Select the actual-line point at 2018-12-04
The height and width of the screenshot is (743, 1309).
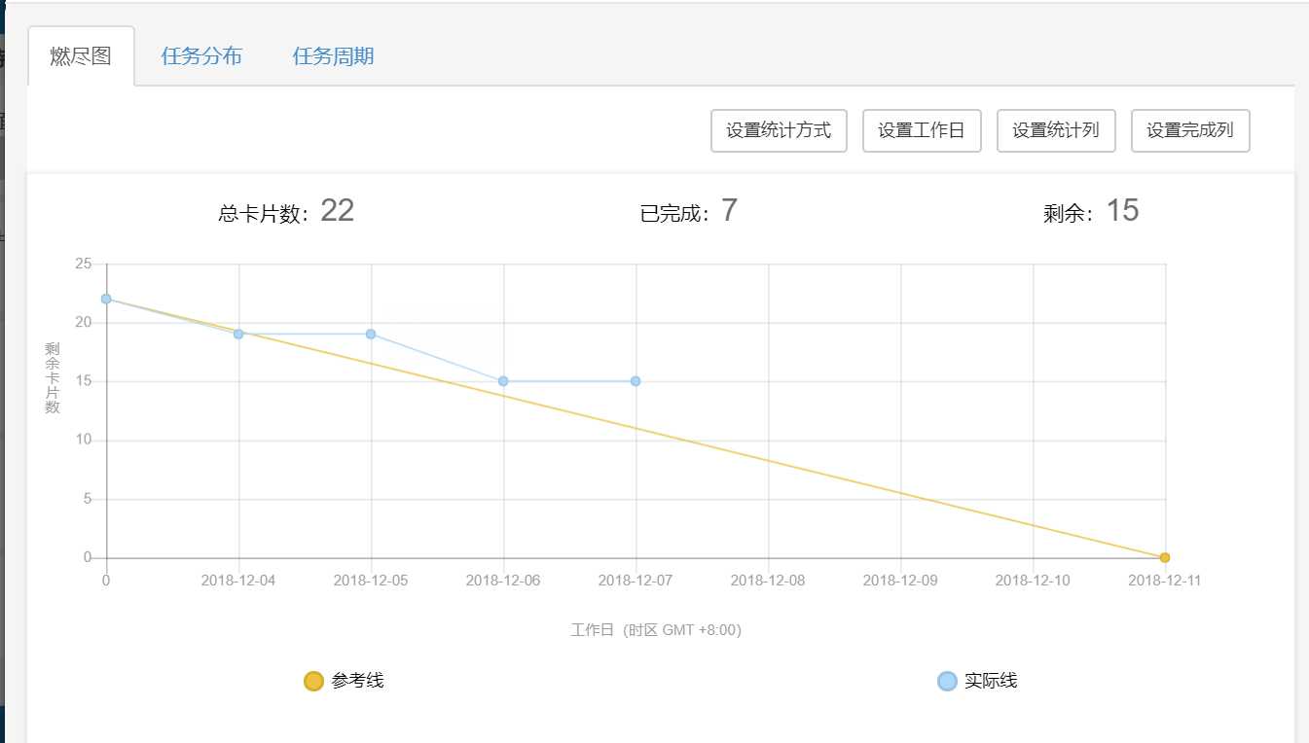point(238,334)
